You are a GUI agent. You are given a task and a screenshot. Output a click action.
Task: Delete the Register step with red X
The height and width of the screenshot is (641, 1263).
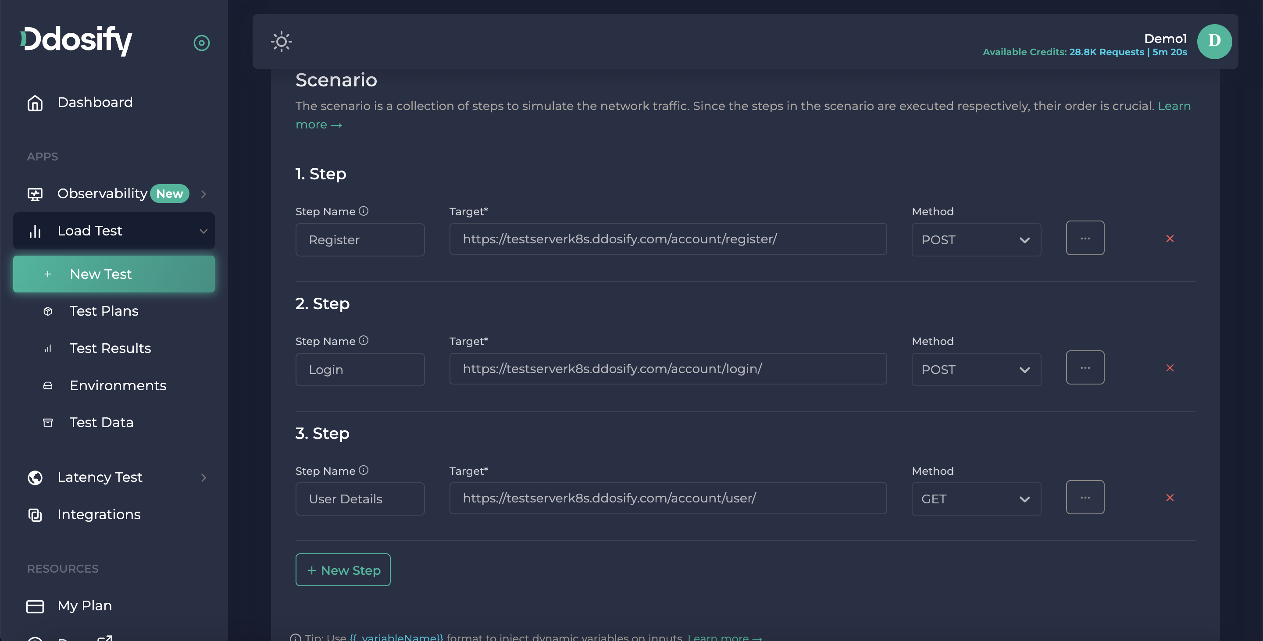pyautogui.click(x=1169, y=239)
